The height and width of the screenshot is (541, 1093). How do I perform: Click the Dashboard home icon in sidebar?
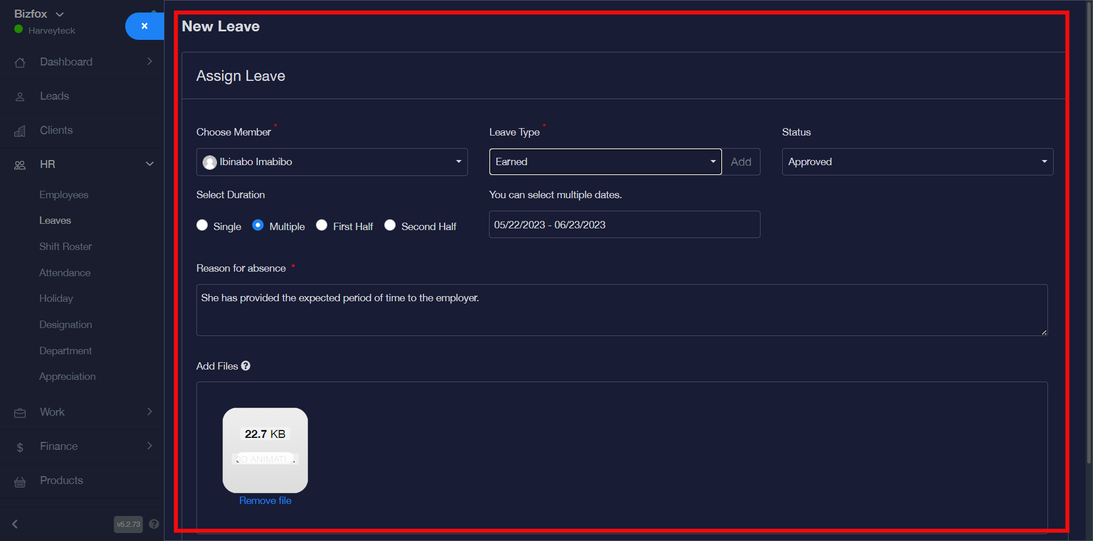pyautogui.click(x=20, y=63)
